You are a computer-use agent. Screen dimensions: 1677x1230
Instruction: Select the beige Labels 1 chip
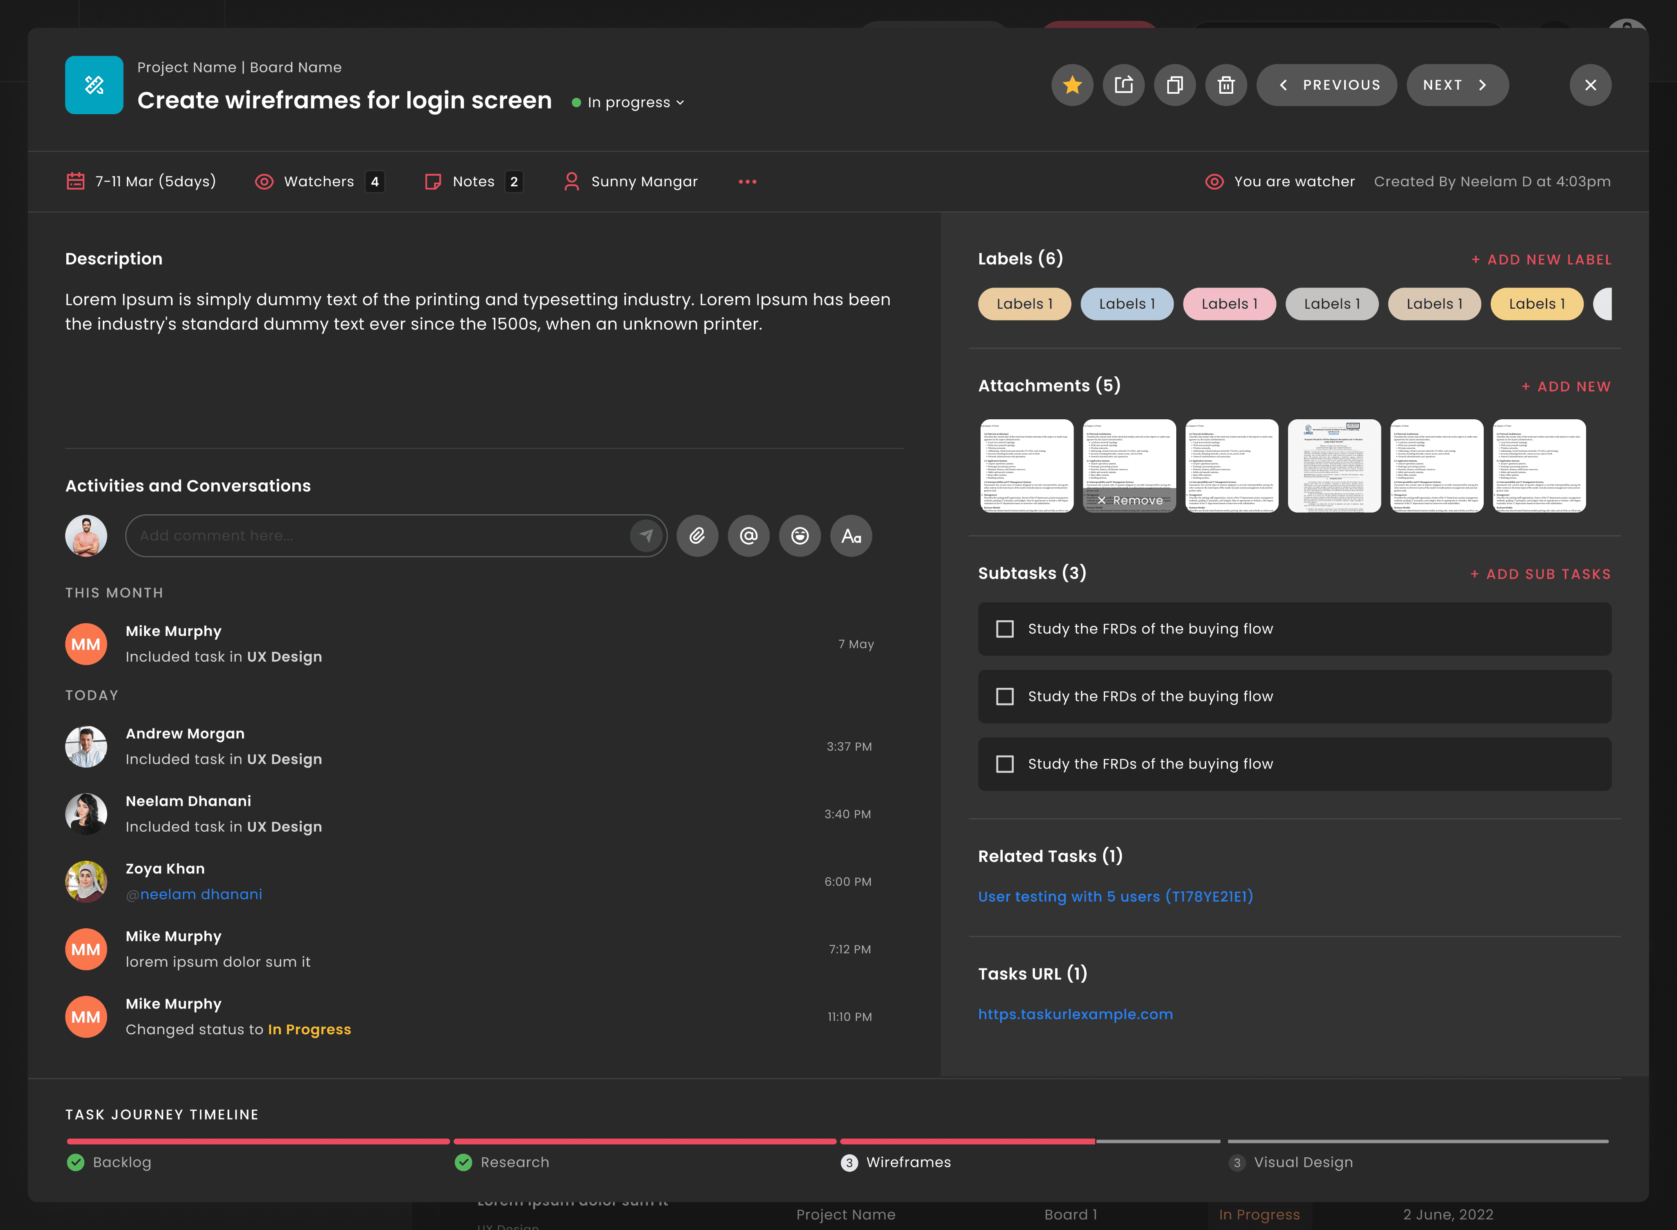(x=1434, y=304)
